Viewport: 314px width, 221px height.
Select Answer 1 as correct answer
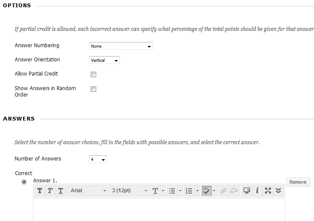(x=24, y=182)
